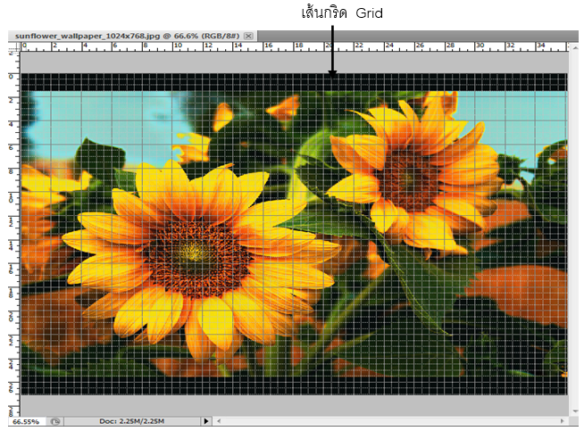584x431 pixels.
Task: Click the vertical ruler on the left
Action: point(13,232)
